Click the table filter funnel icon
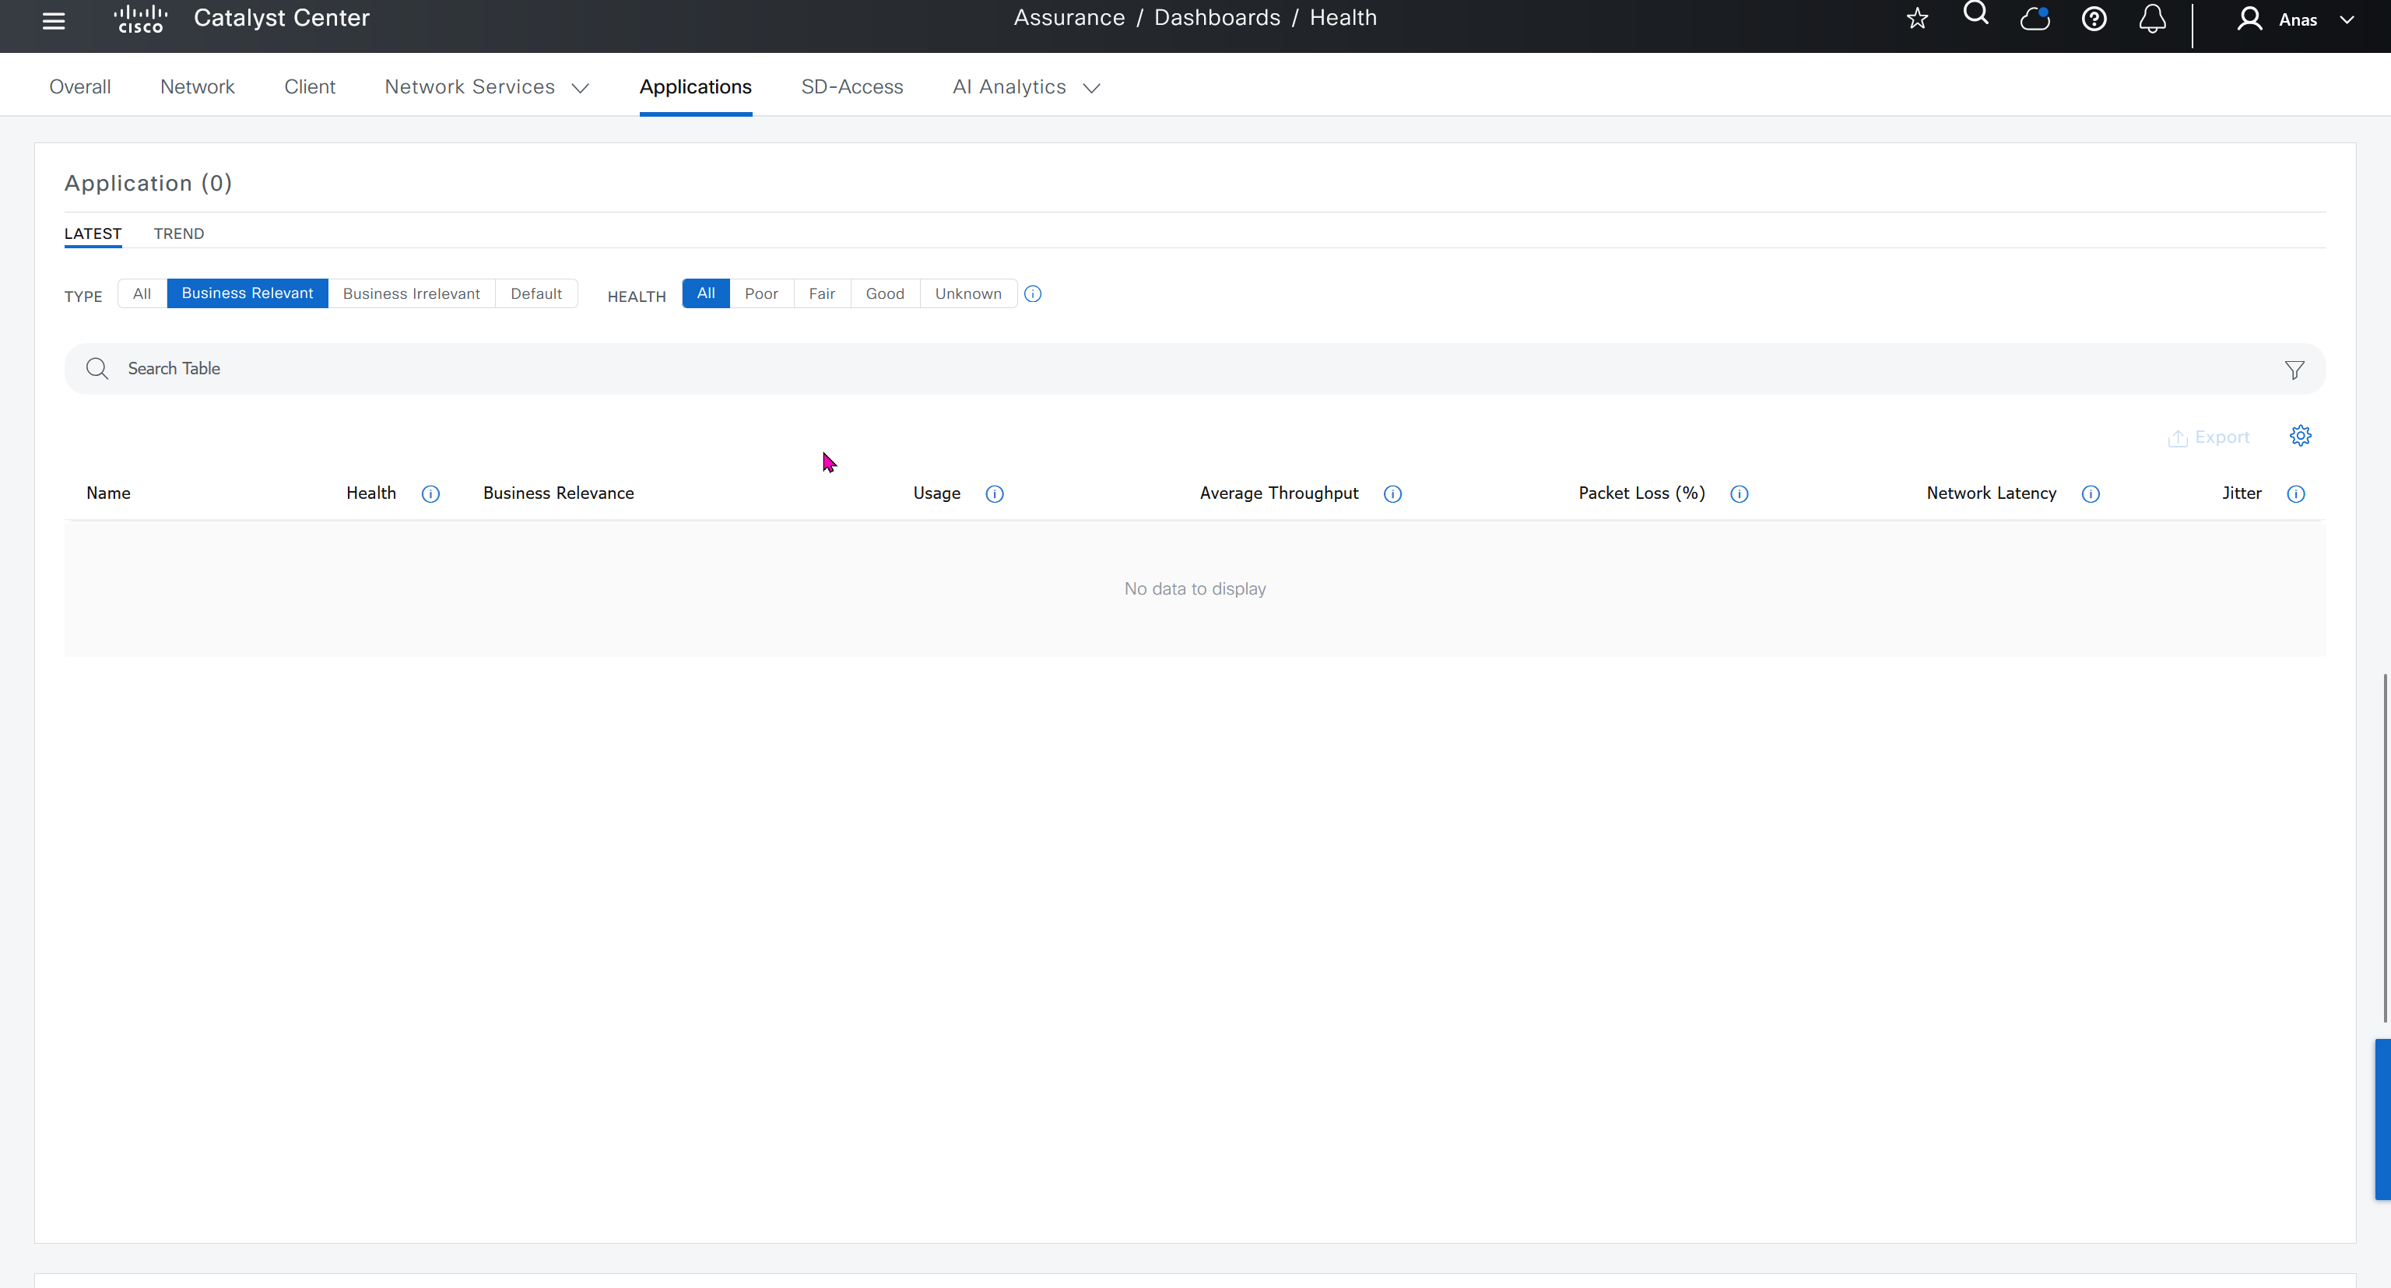The image size is (2391, 1288). pos(2294,370)
